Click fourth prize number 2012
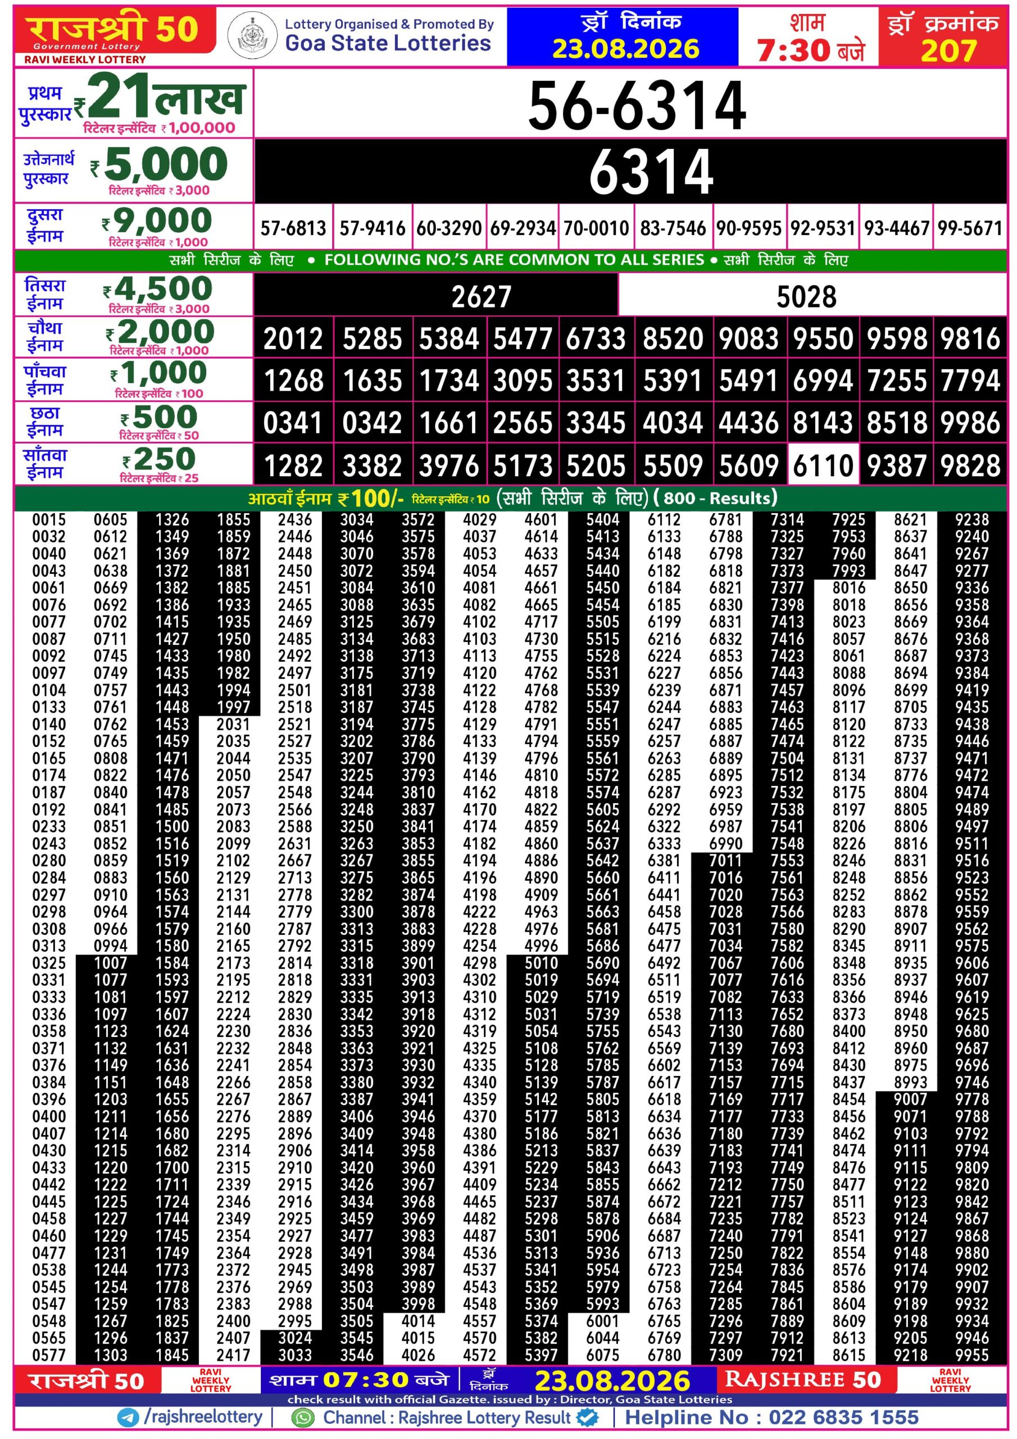The image size is (1017, 1439). [293, 339]
